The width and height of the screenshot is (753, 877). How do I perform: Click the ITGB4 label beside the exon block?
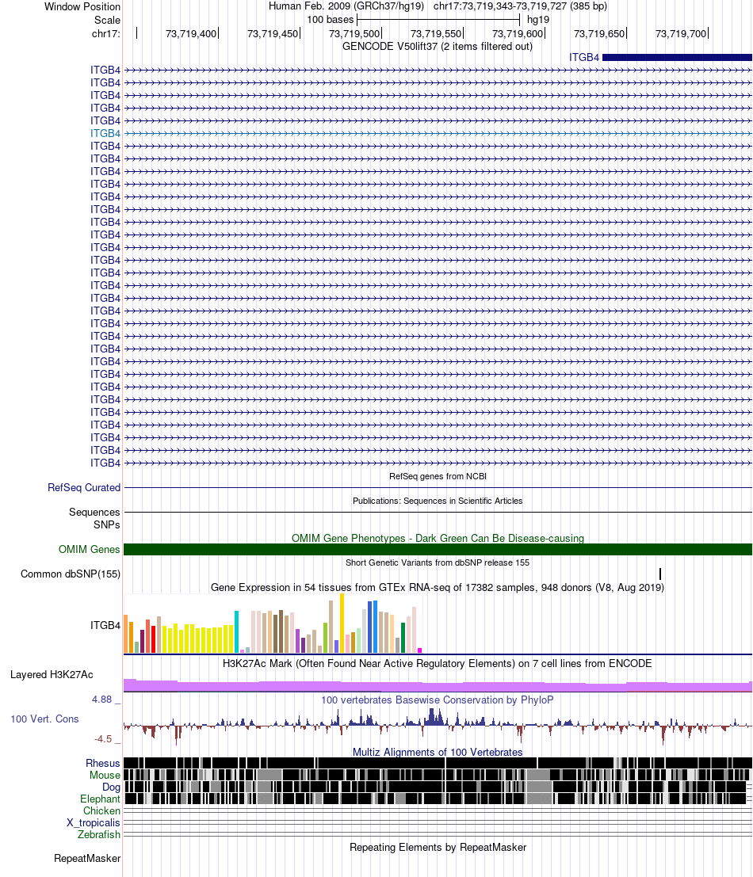click(x=583, y=57)
